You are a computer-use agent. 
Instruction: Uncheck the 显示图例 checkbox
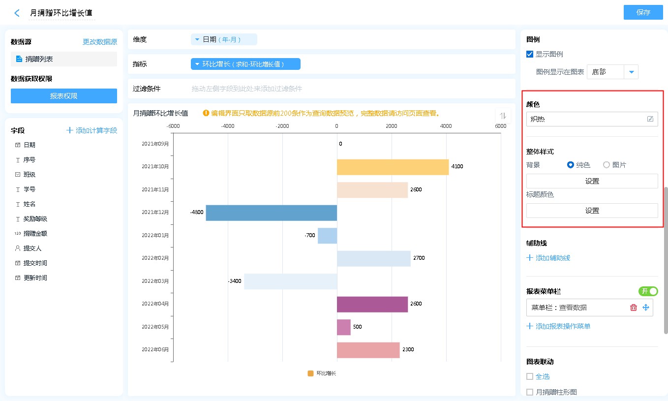coord(530,54)
